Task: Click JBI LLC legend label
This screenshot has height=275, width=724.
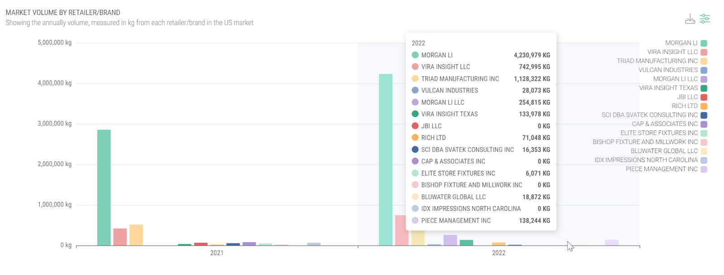Action: click(x=687, y=97)
